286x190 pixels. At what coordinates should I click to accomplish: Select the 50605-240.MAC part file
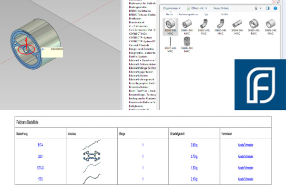pyautogui.click(x=254, y=27)
